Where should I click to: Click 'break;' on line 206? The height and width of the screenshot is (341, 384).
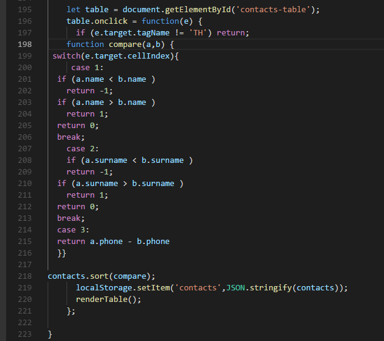pyautogui.click(x=71, y=137)
